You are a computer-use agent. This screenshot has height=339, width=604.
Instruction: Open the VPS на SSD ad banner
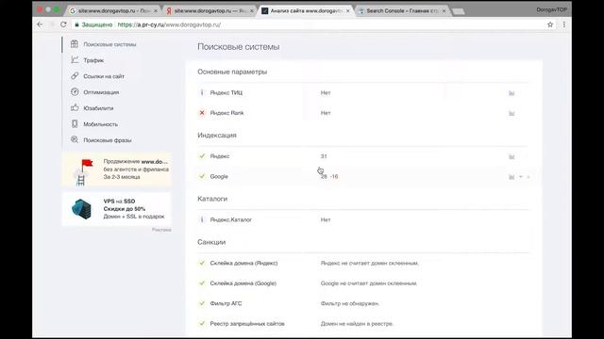click(117, 209)
